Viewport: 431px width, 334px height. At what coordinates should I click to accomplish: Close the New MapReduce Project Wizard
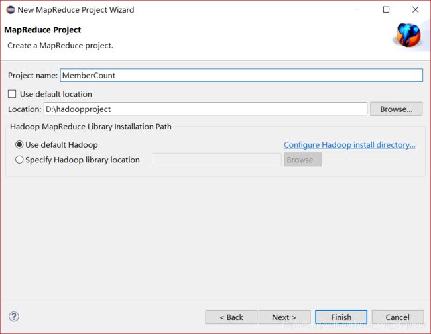(x=416, y=10)
